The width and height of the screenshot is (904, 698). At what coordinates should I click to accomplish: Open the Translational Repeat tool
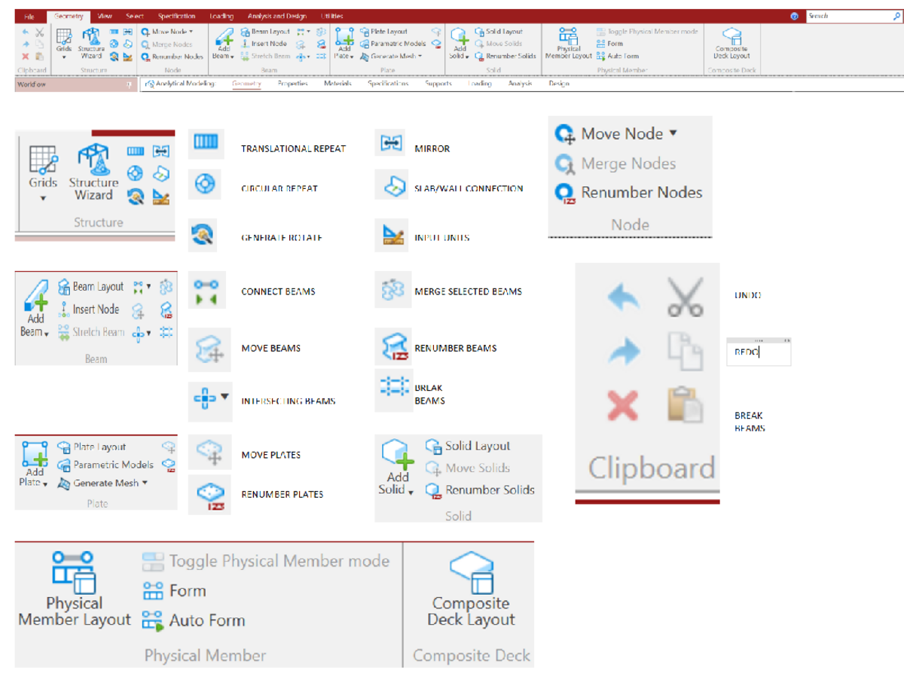[x=206, y=143]
